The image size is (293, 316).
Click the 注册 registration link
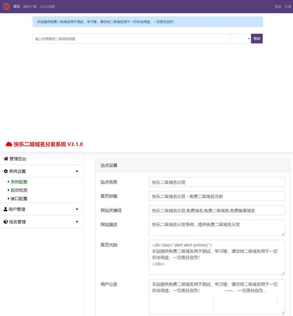click(x=288, y=6)
